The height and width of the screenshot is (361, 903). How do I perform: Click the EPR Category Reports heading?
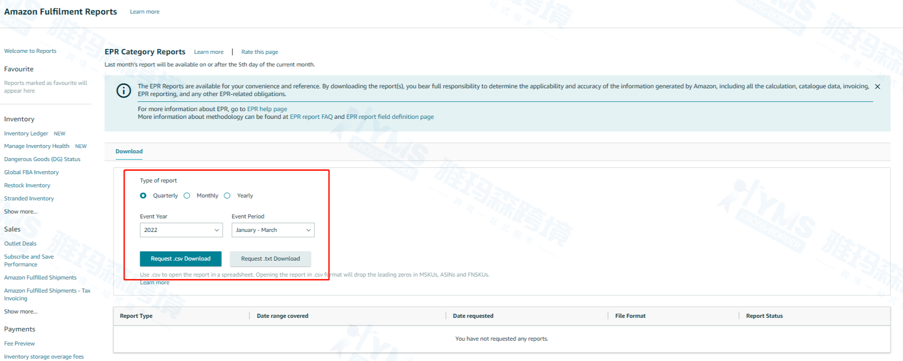pos(145,52)
